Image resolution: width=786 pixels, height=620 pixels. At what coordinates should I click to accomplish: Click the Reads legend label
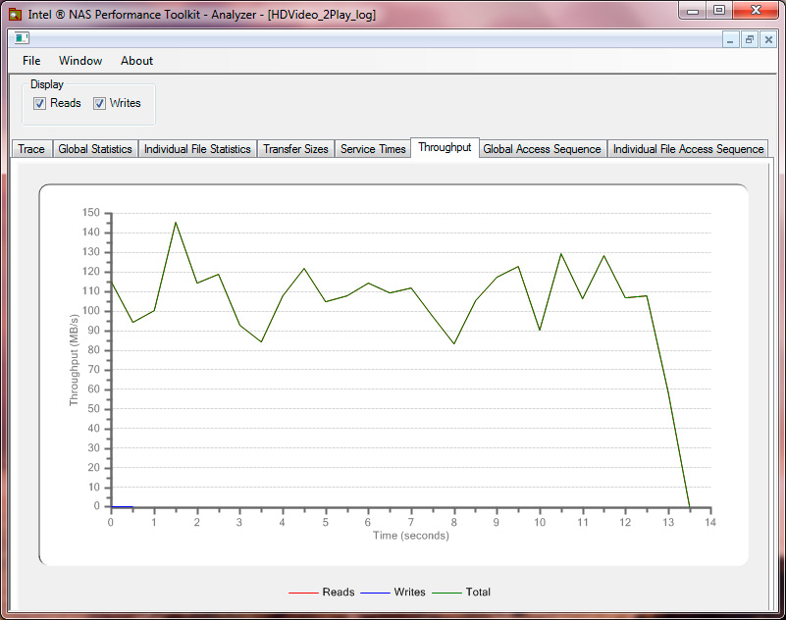339,592
